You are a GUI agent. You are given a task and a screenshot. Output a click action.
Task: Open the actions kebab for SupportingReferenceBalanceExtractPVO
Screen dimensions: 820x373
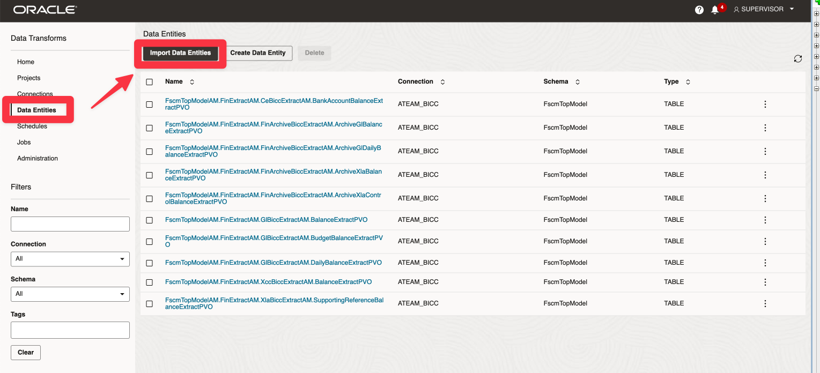(765, 303)
